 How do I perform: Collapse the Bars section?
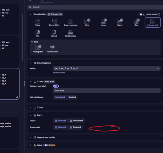pos(31,115)
